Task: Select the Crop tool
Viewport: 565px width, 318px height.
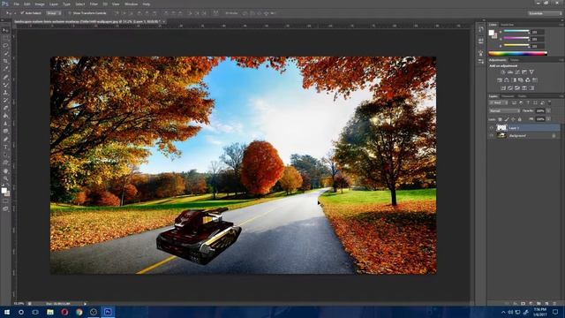Action: (x=5, y=61)
